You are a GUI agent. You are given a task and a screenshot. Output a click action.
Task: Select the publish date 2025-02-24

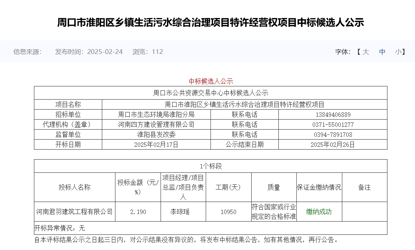(105, 52)
